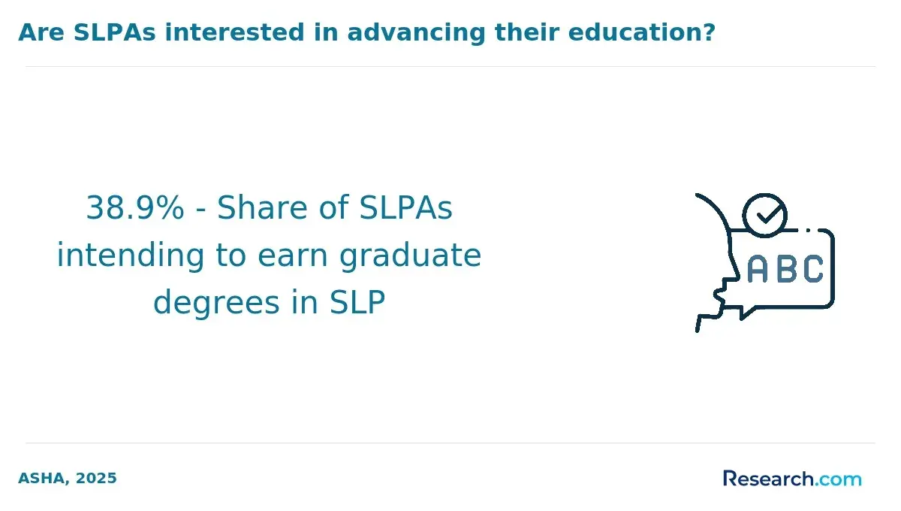The image size is (901, 511).
Task: Click the speech bubble tail pointer
Action: click(x=748, y=312)
